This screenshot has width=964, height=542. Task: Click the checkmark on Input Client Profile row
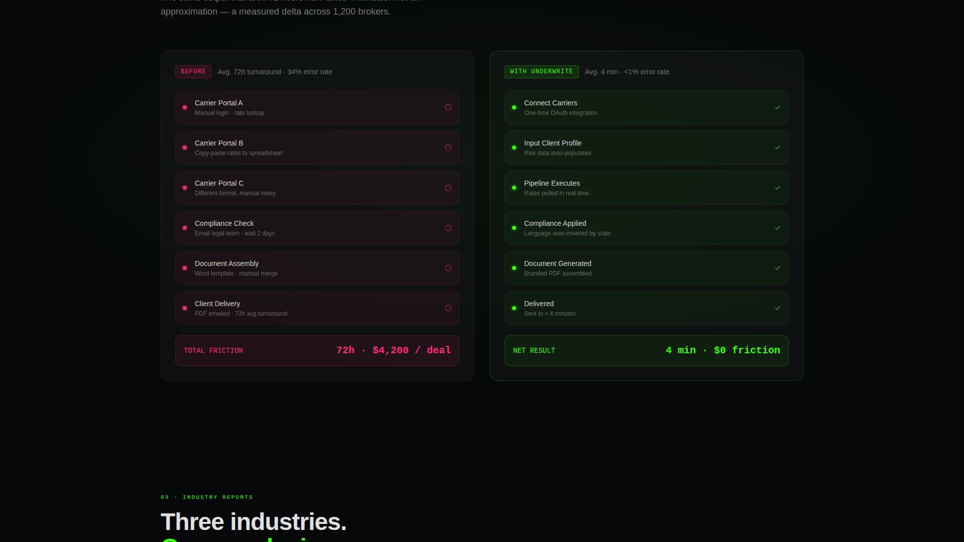point(778,148)
